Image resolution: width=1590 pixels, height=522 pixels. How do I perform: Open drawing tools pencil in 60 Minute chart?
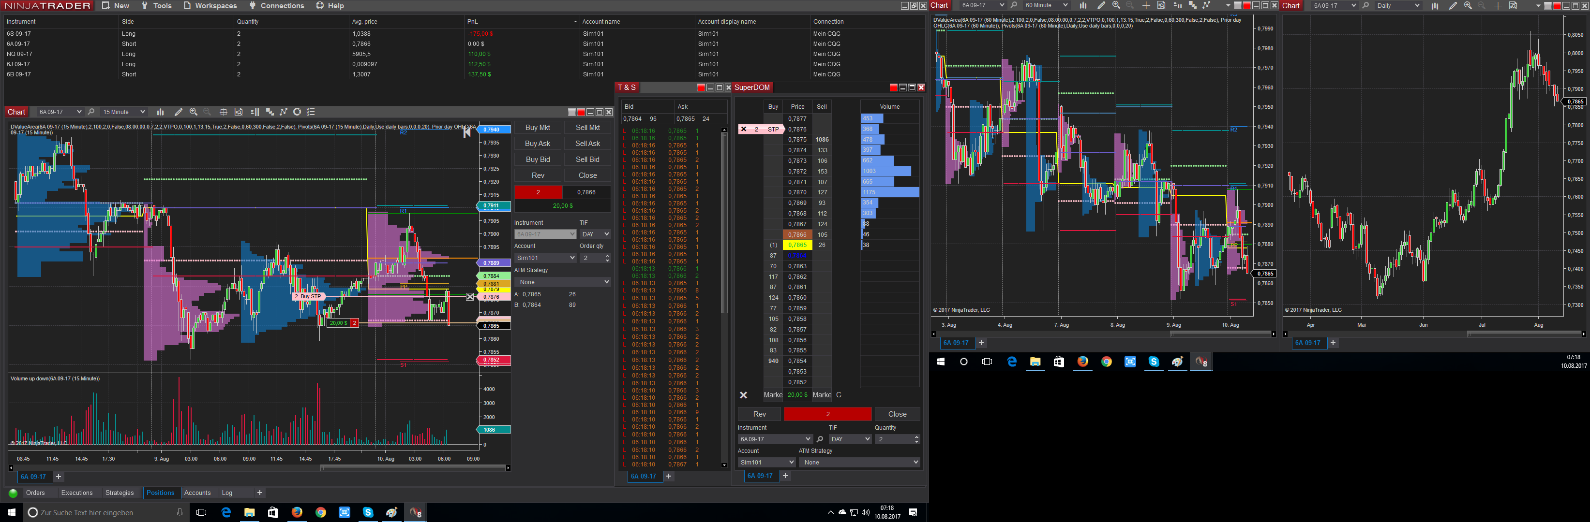[1101, 5]
